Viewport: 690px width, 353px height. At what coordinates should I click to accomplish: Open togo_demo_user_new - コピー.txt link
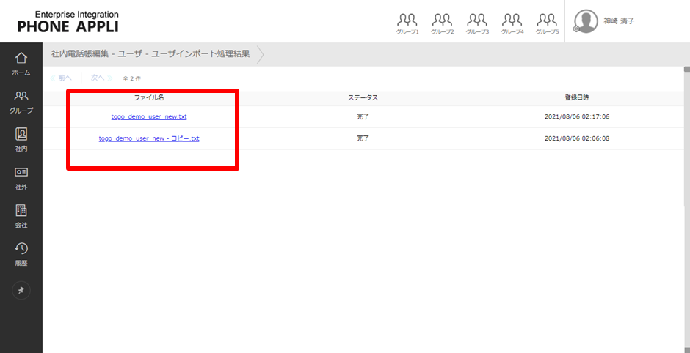tap(149, 138)
